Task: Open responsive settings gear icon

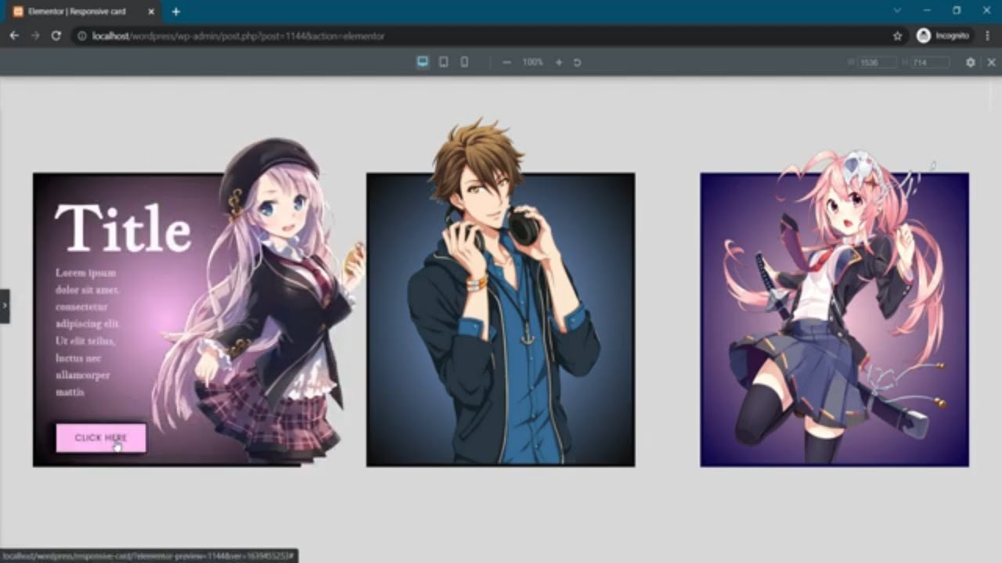Action: click(971, 62)
